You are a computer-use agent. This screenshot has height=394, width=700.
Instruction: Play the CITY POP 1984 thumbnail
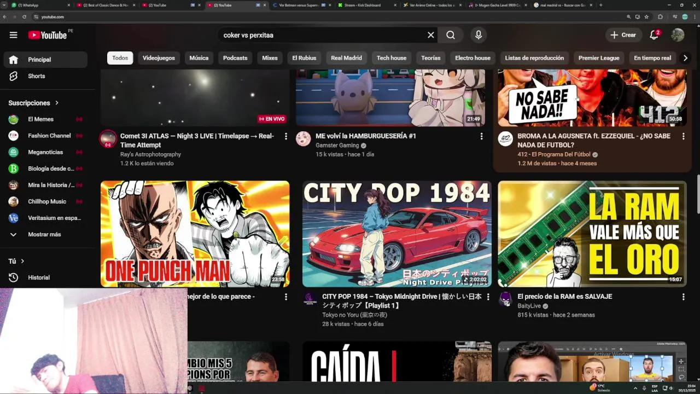click(x=397, y=234)
